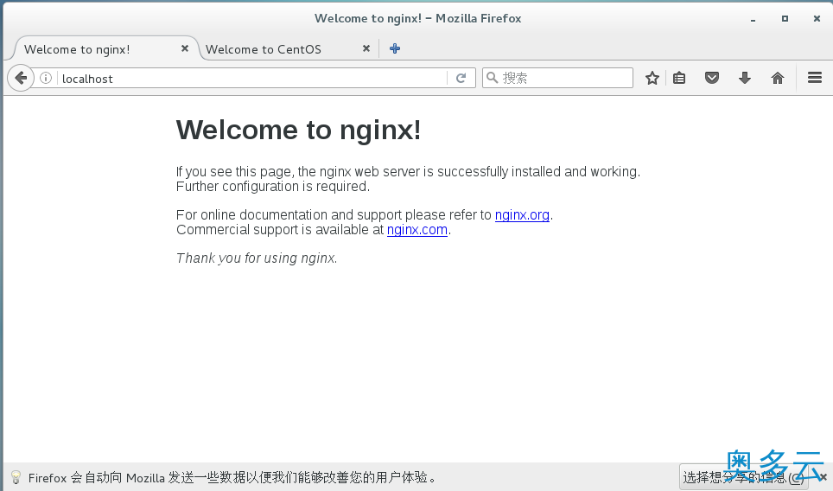Image resolution: width=833 pixels, height=491 pixels.
Task: Click the lightbulb icon in notification bar
Action: [x=16, y=477]
